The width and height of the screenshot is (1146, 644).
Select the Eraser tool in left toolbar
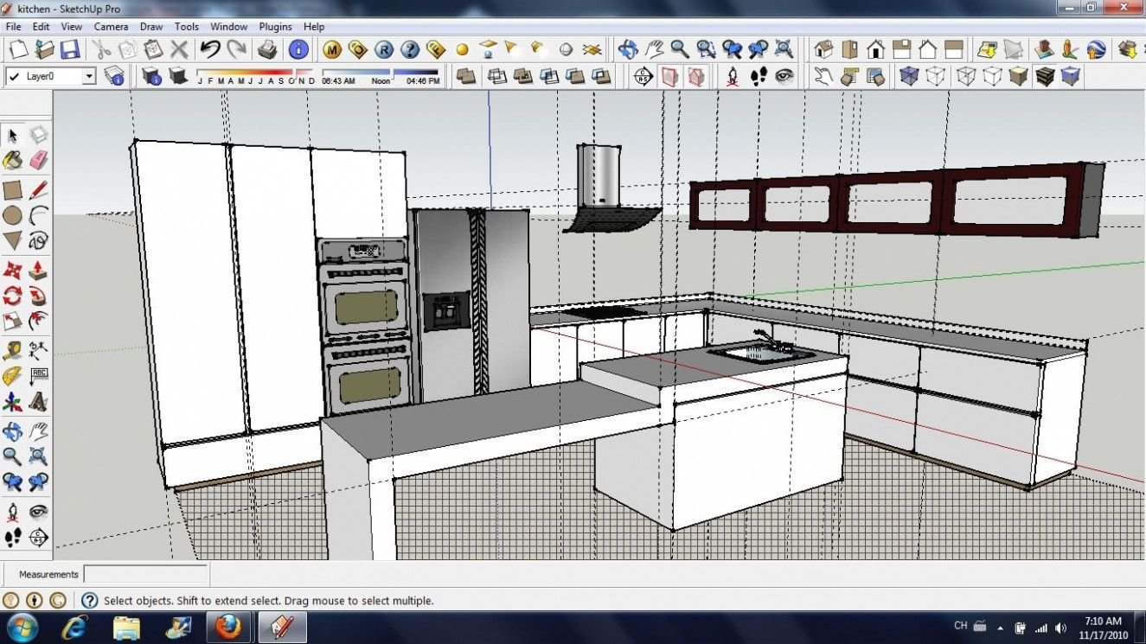tap(38, 161)
